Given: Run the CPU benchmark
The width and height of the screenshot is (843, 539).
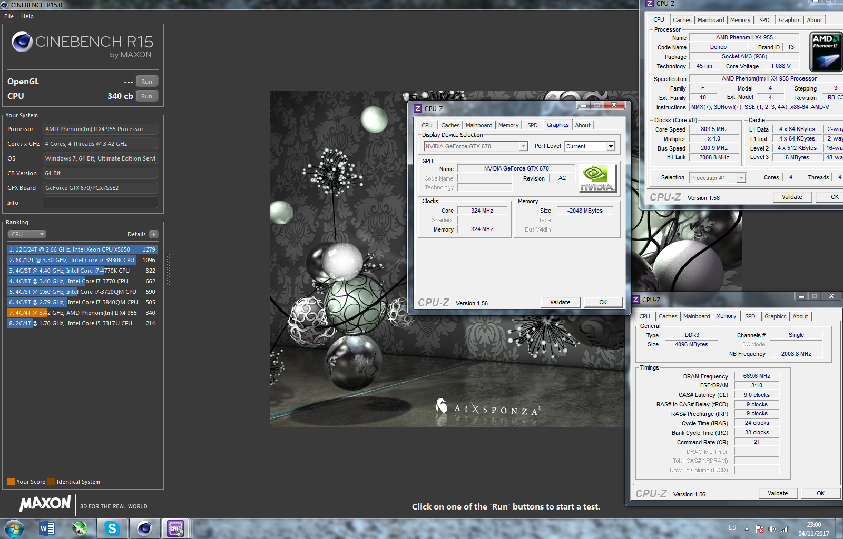Looking at the screenshot, I should 147,96.
